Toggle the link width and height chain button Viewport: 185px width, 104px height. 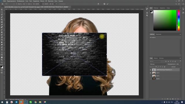click(x=41, y=4)
